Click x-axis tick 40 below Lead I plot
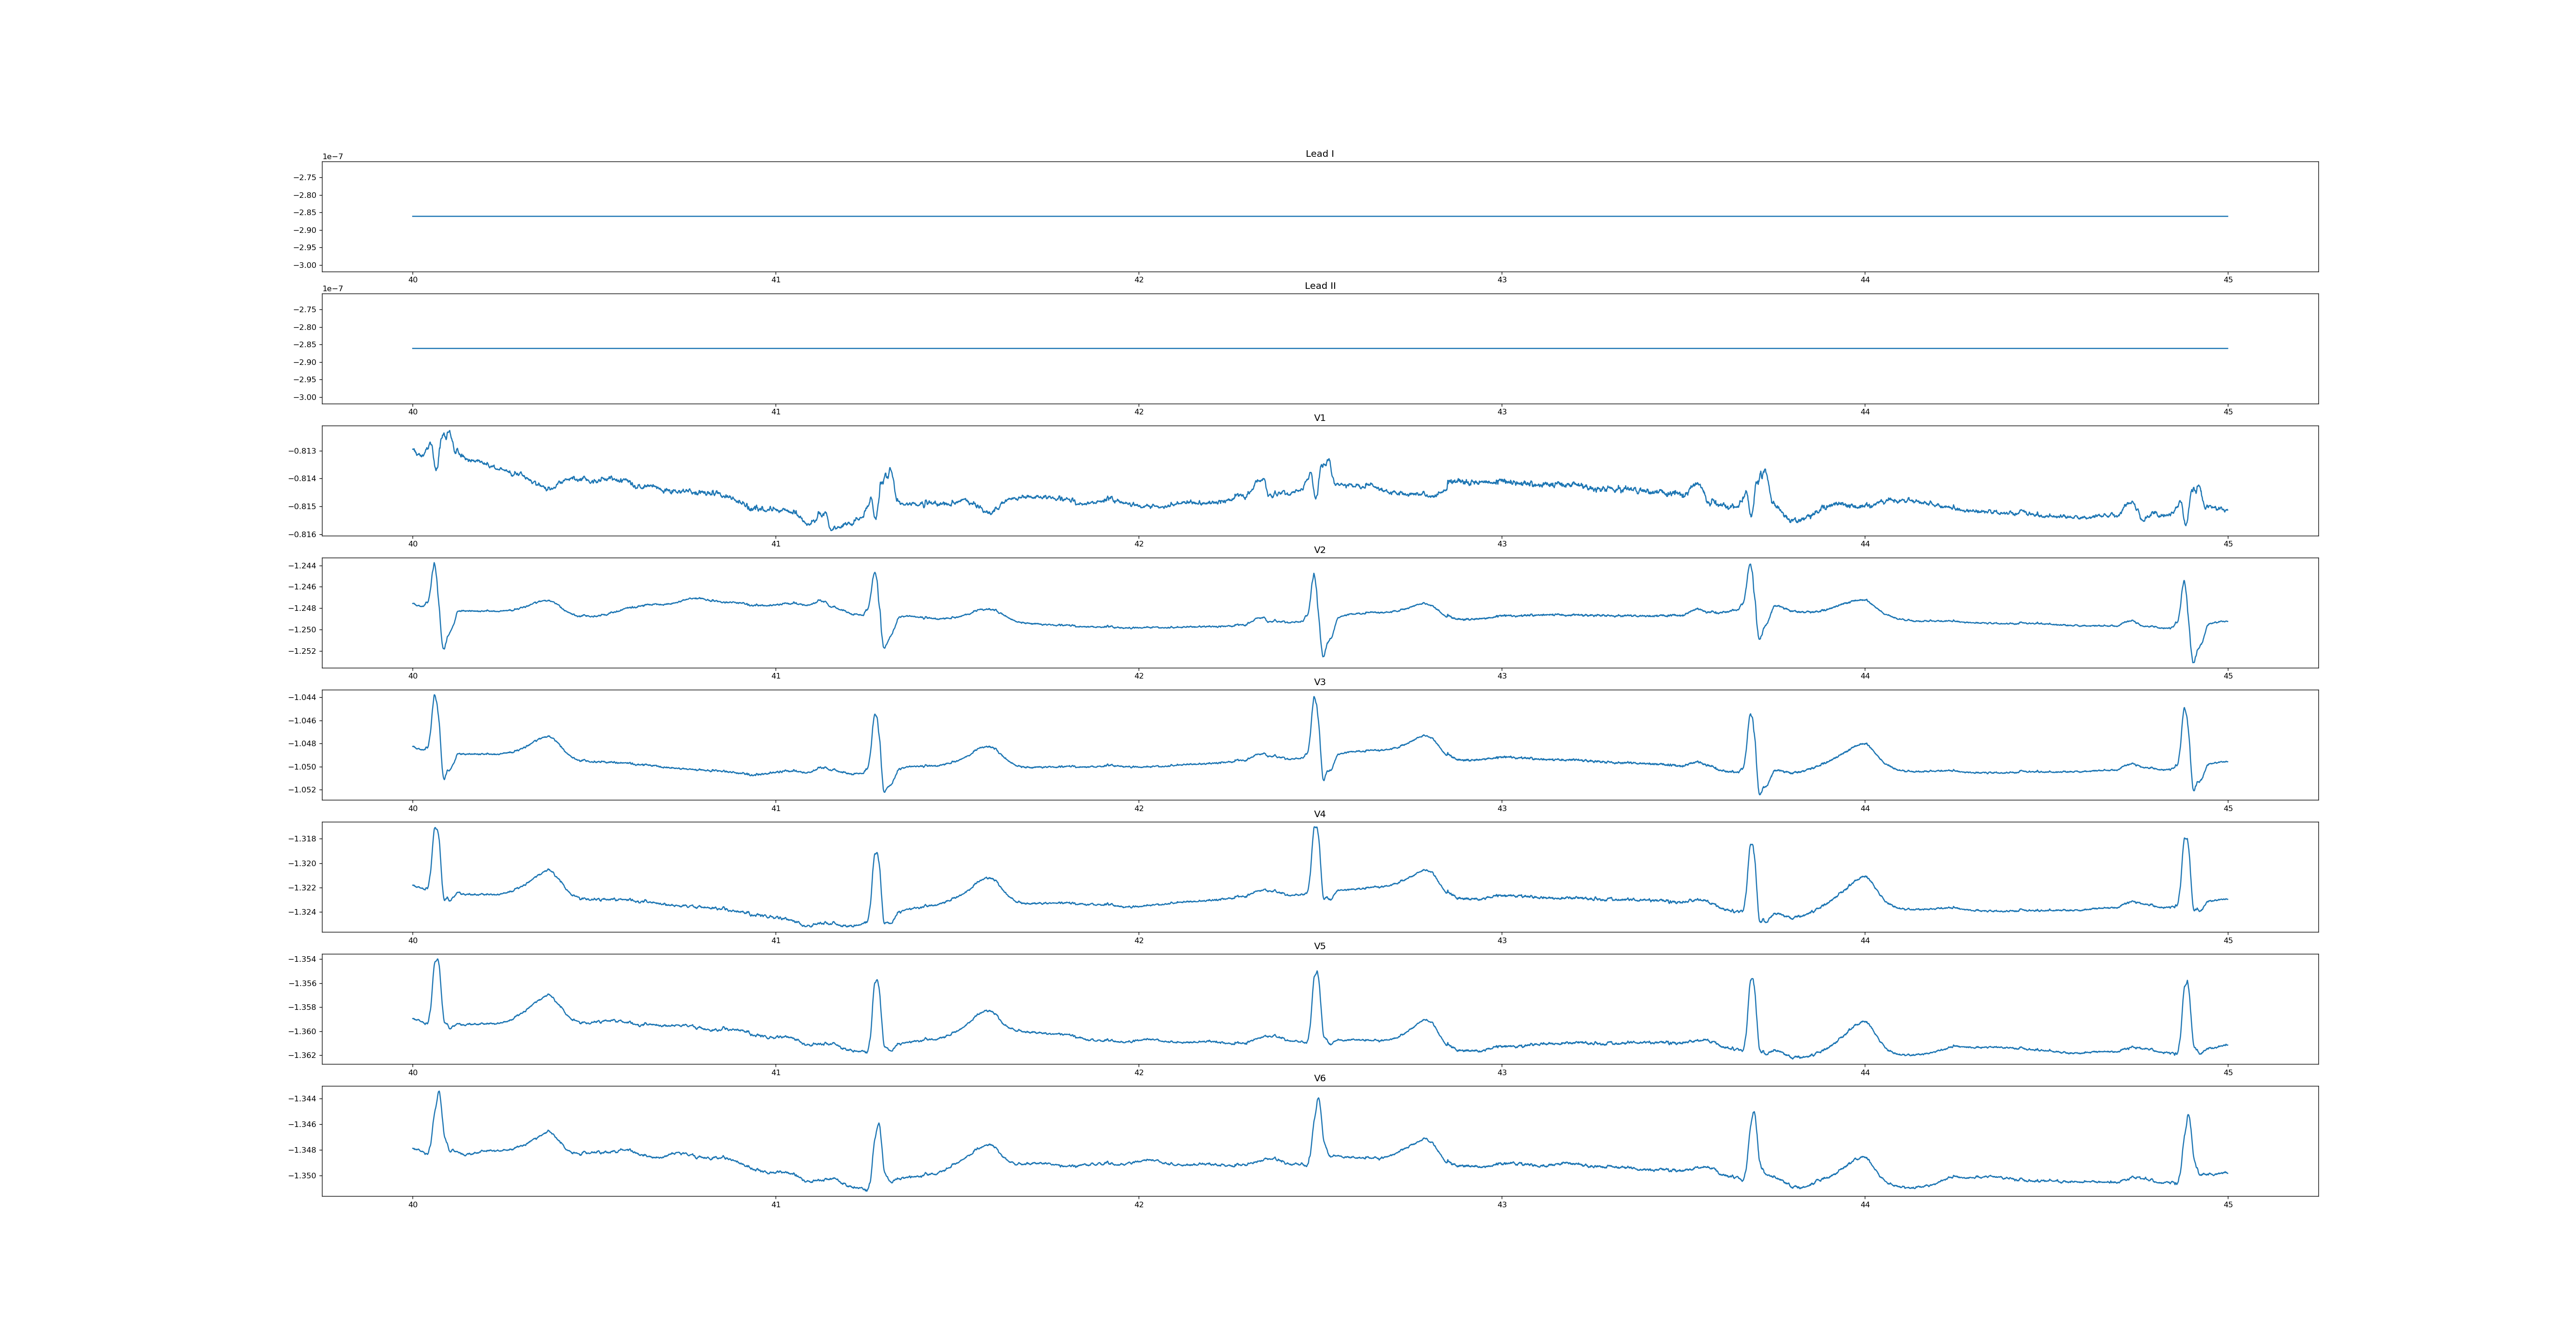 [x=412, y=280]
